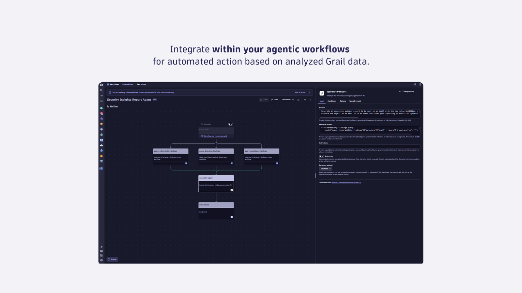Click the generate-report sparkle action icon
Viewport: 522px width, 293px height.
coord(322,93)
